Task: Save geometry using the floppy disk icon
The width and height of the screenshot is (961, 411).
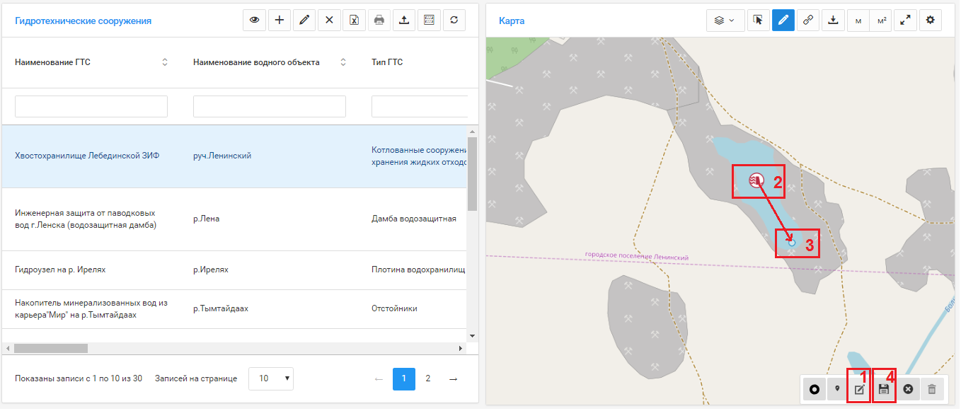Action: [884, 389]
